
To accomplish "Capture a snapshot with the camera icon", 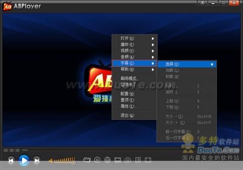I will coord(128,160).
